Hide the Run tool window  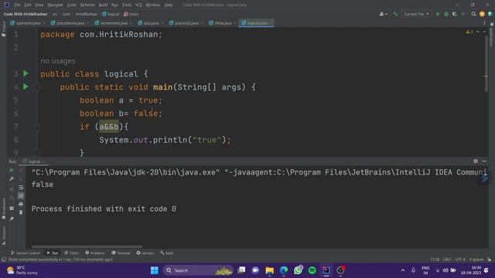coord(484,161)
